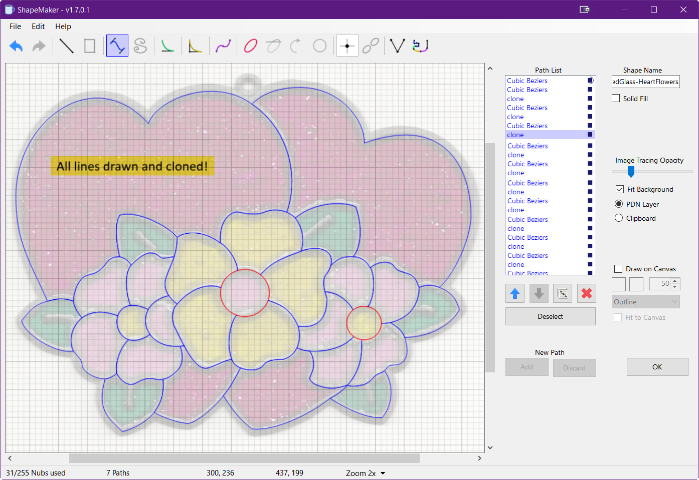Click the horizontal scrollbar thumb below canvas
The width and height of the screenshot is (699, 480).
244,458
